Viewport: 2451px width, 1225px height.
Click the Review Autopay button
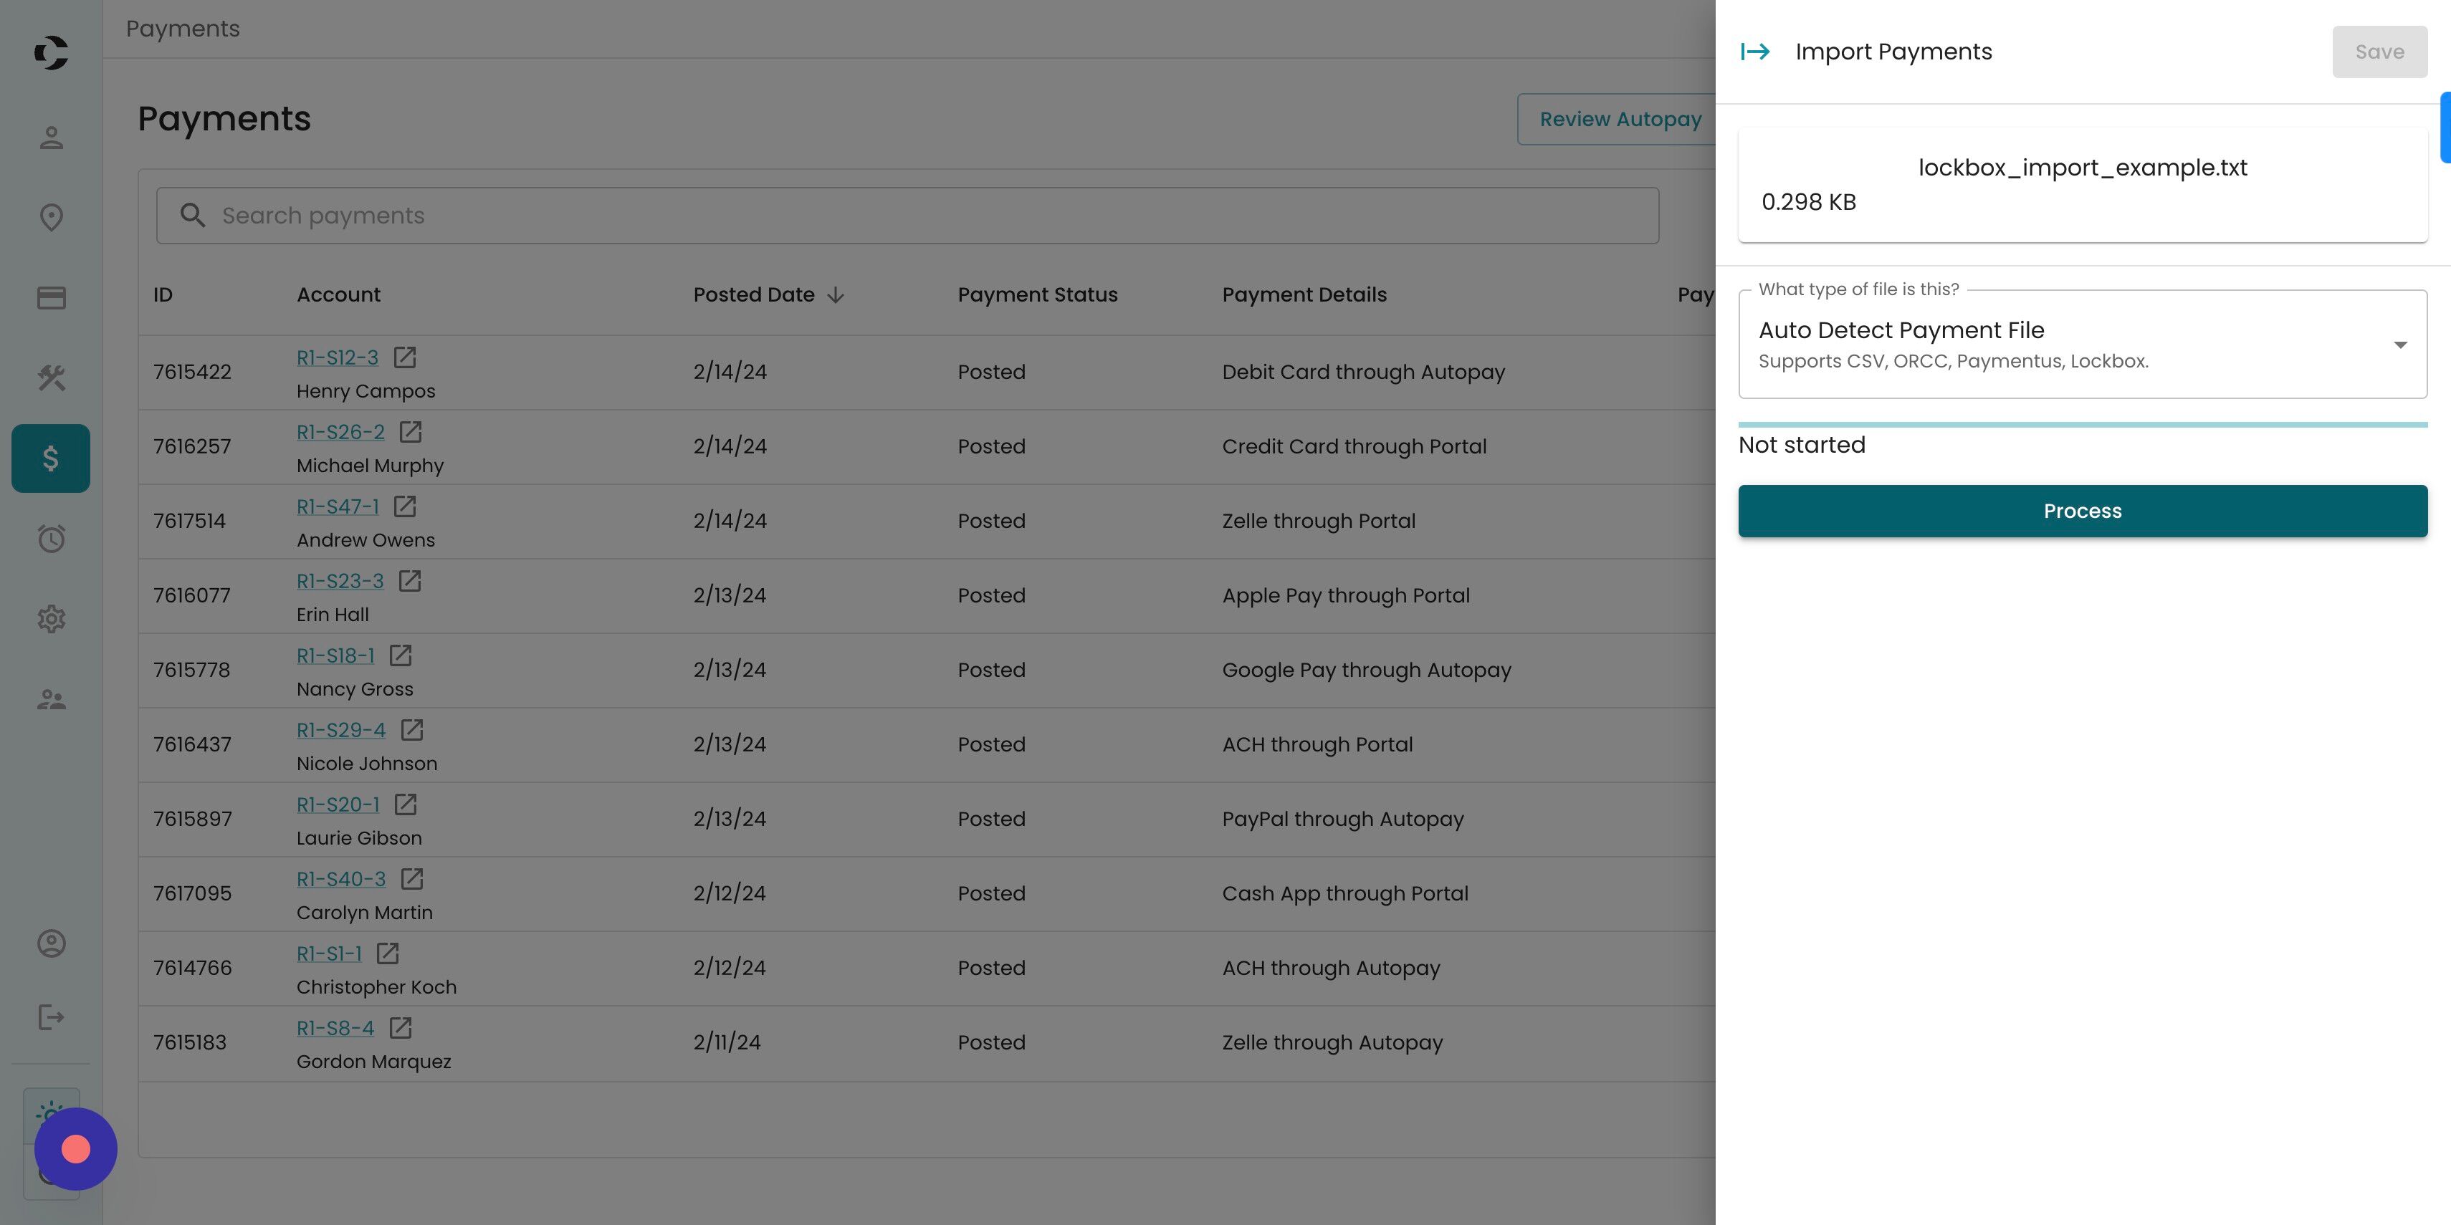[x=1620, y=120]
